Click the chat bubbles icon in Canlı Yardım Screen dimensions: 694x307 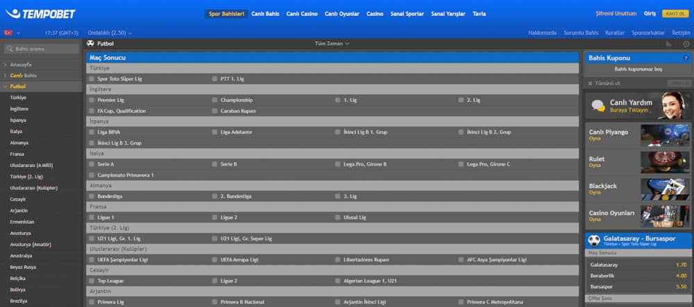coord(598,105)
